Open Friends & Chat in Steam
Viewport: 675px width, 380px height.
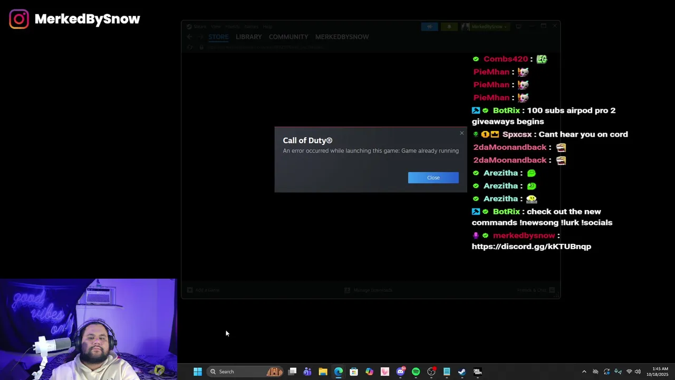536,290
